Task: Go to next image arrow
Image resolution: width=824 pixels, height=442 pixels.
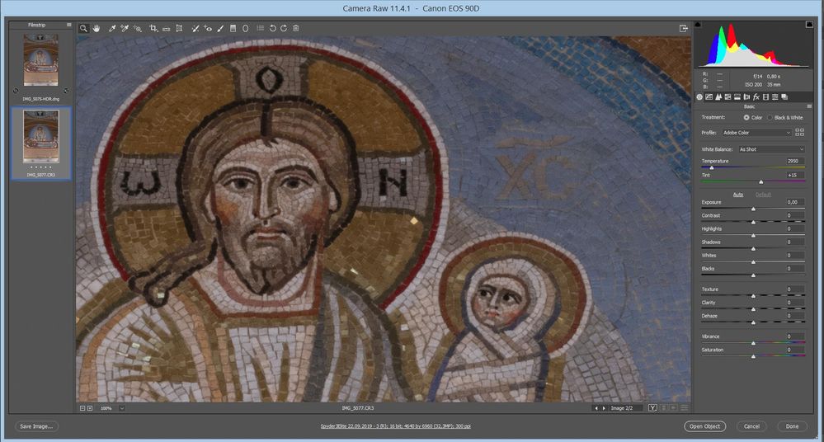Action: point(604,408)
